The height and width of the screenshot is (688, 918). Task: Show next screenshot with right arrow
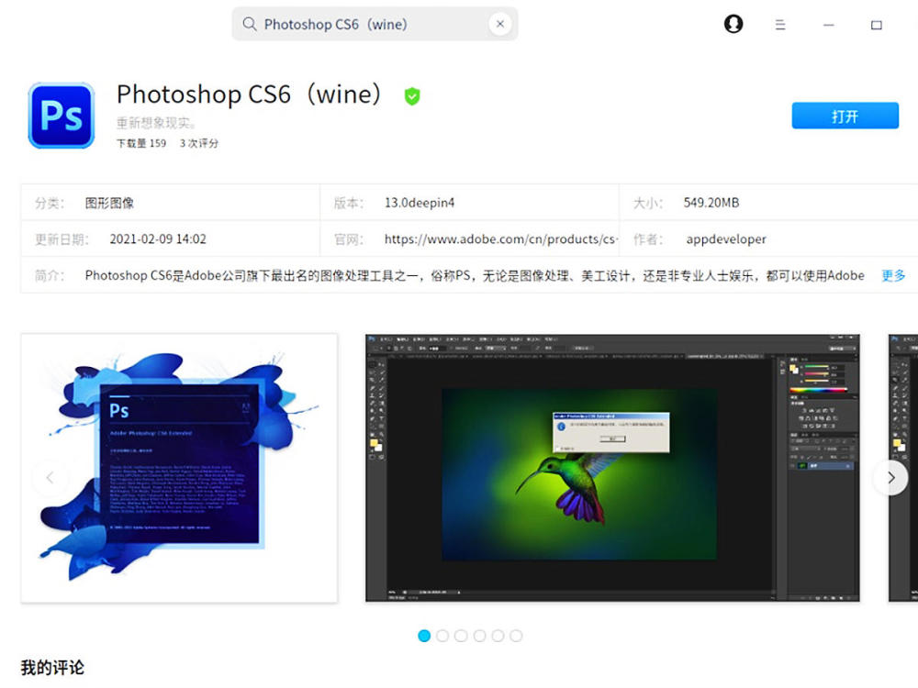[x=890, y=477]
